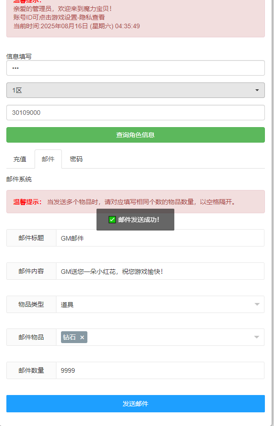Remove the 钻石 item tag with its × icon
The width and height of the screenshot is (274, 426).
coord(81,337)
